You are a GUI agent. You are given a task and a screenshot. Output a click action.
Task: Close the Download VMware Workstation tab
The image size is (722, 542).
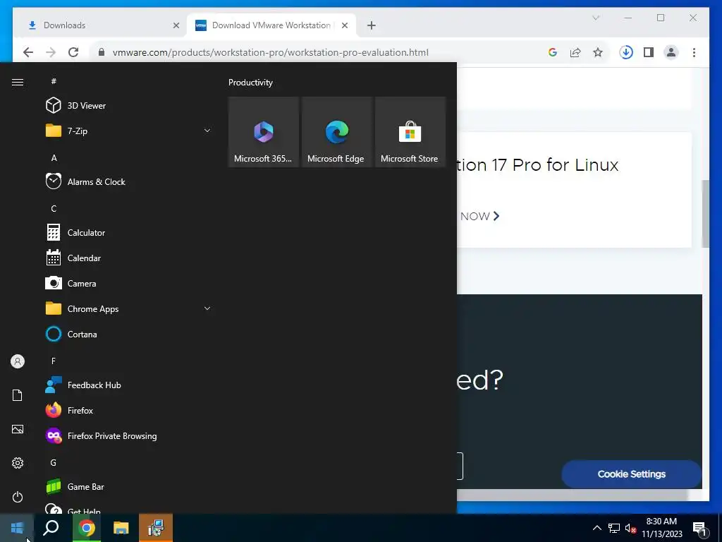coord(344,25)
